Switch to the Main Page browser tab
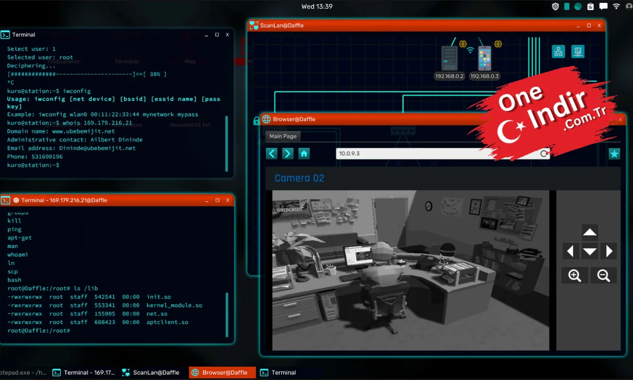The width and height of the screenshot is (633, 380). [283, 136]
